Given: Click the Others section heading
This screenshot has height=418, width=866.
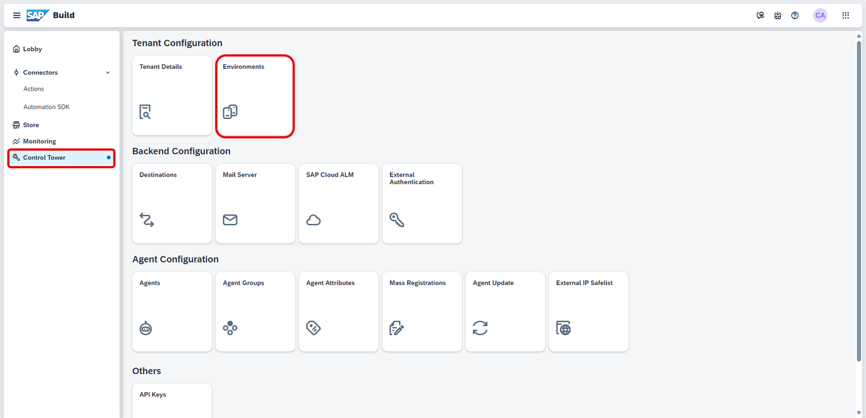Looking at the screenshot, I should pos(147,371).
